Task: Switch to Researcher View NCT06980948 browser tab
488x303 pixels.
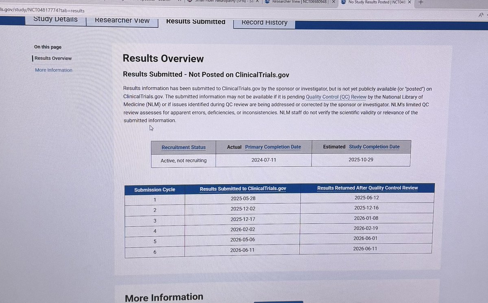Action: pos(300,2)
